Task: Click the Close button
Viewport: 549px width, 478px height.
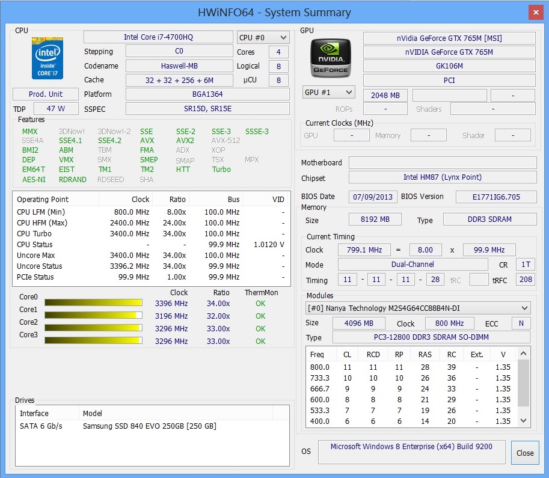Action: coord(525,453)
